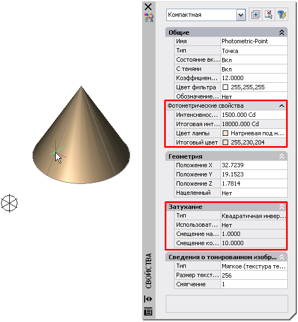Screen dimensions: 298x322
Task: Click the auto-hide arrows icon on the palette bar
Action: (148, 299)
